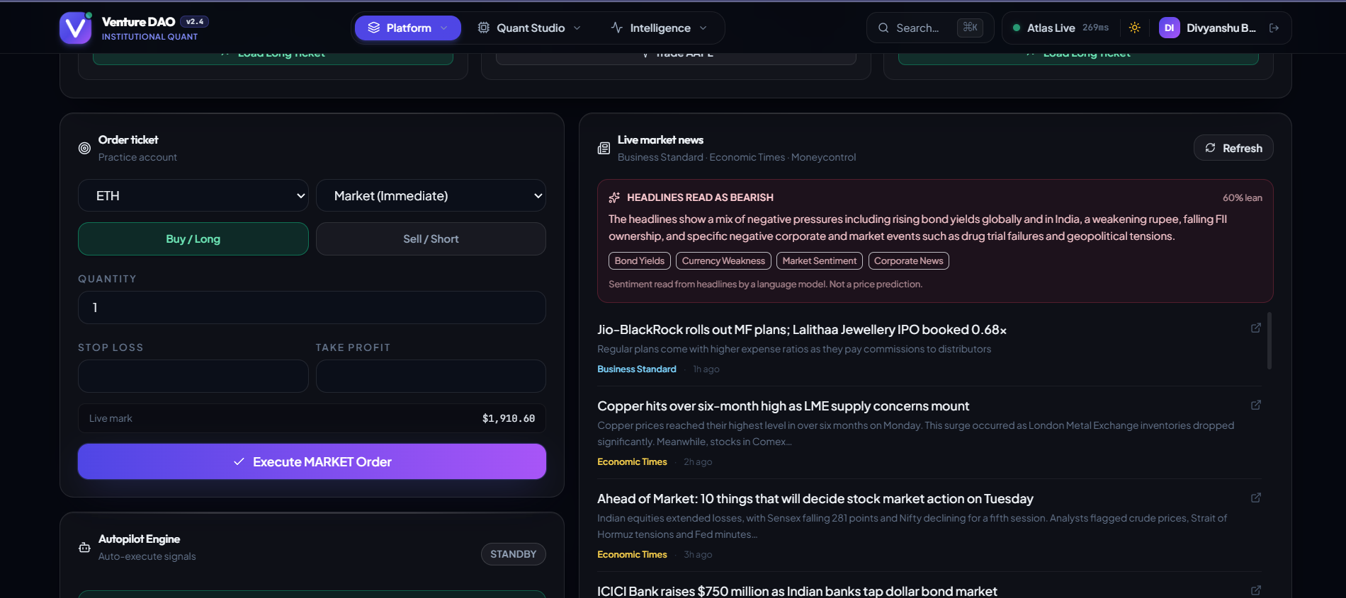Click the Intelligence pulse icon
Image resolution: width=1346 pixels, height=598 pixels.
click(617, 28)
